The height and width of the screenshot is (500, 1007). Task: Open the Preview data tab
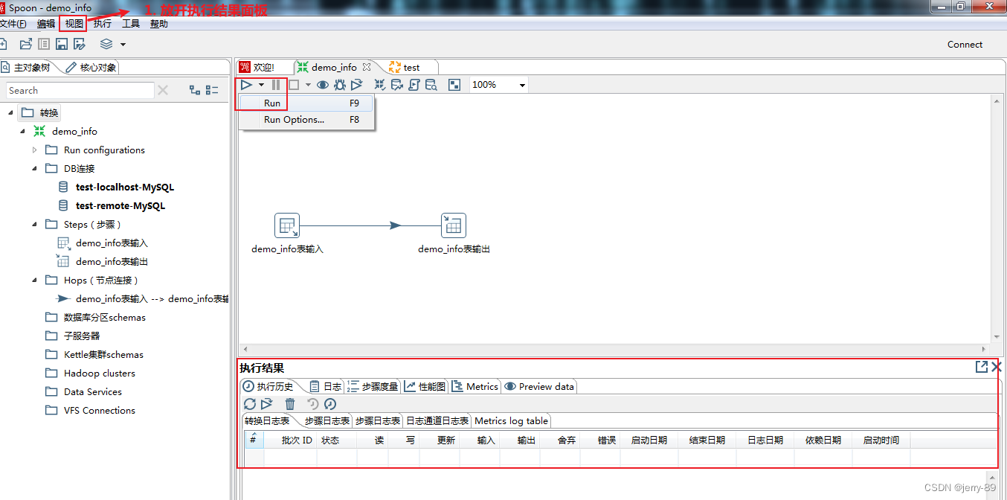coord(539,386)
